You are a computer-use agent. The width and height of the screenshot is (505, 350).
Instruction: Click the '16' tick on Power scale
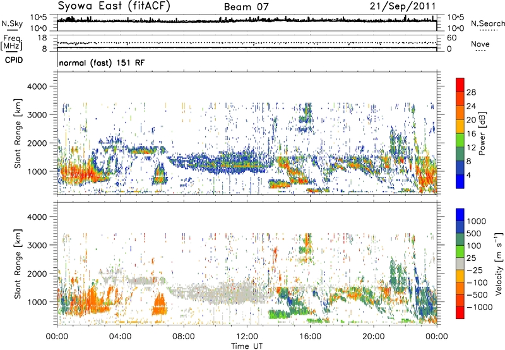point(471,134)
